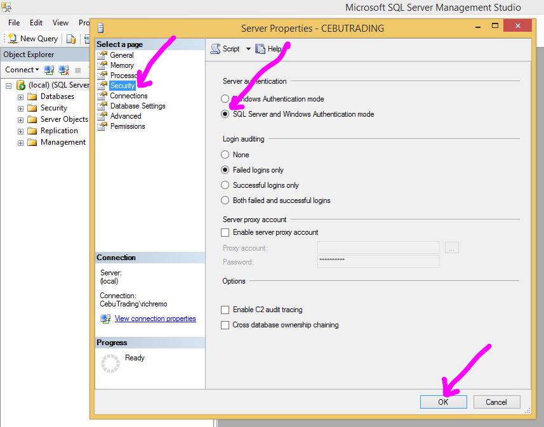Click the Connect Object Explorer icon
This screenshot has height=427, width=544.
[x=49, y=70]
